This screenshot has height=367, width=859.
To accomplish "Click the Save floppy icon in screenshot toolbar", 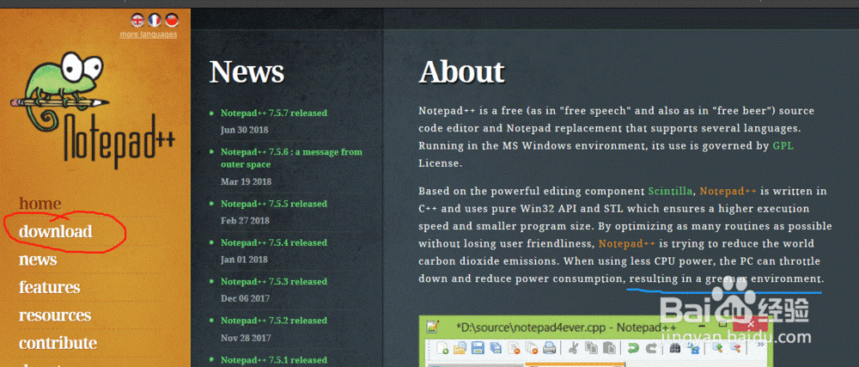I will click(x=478, y=348).
